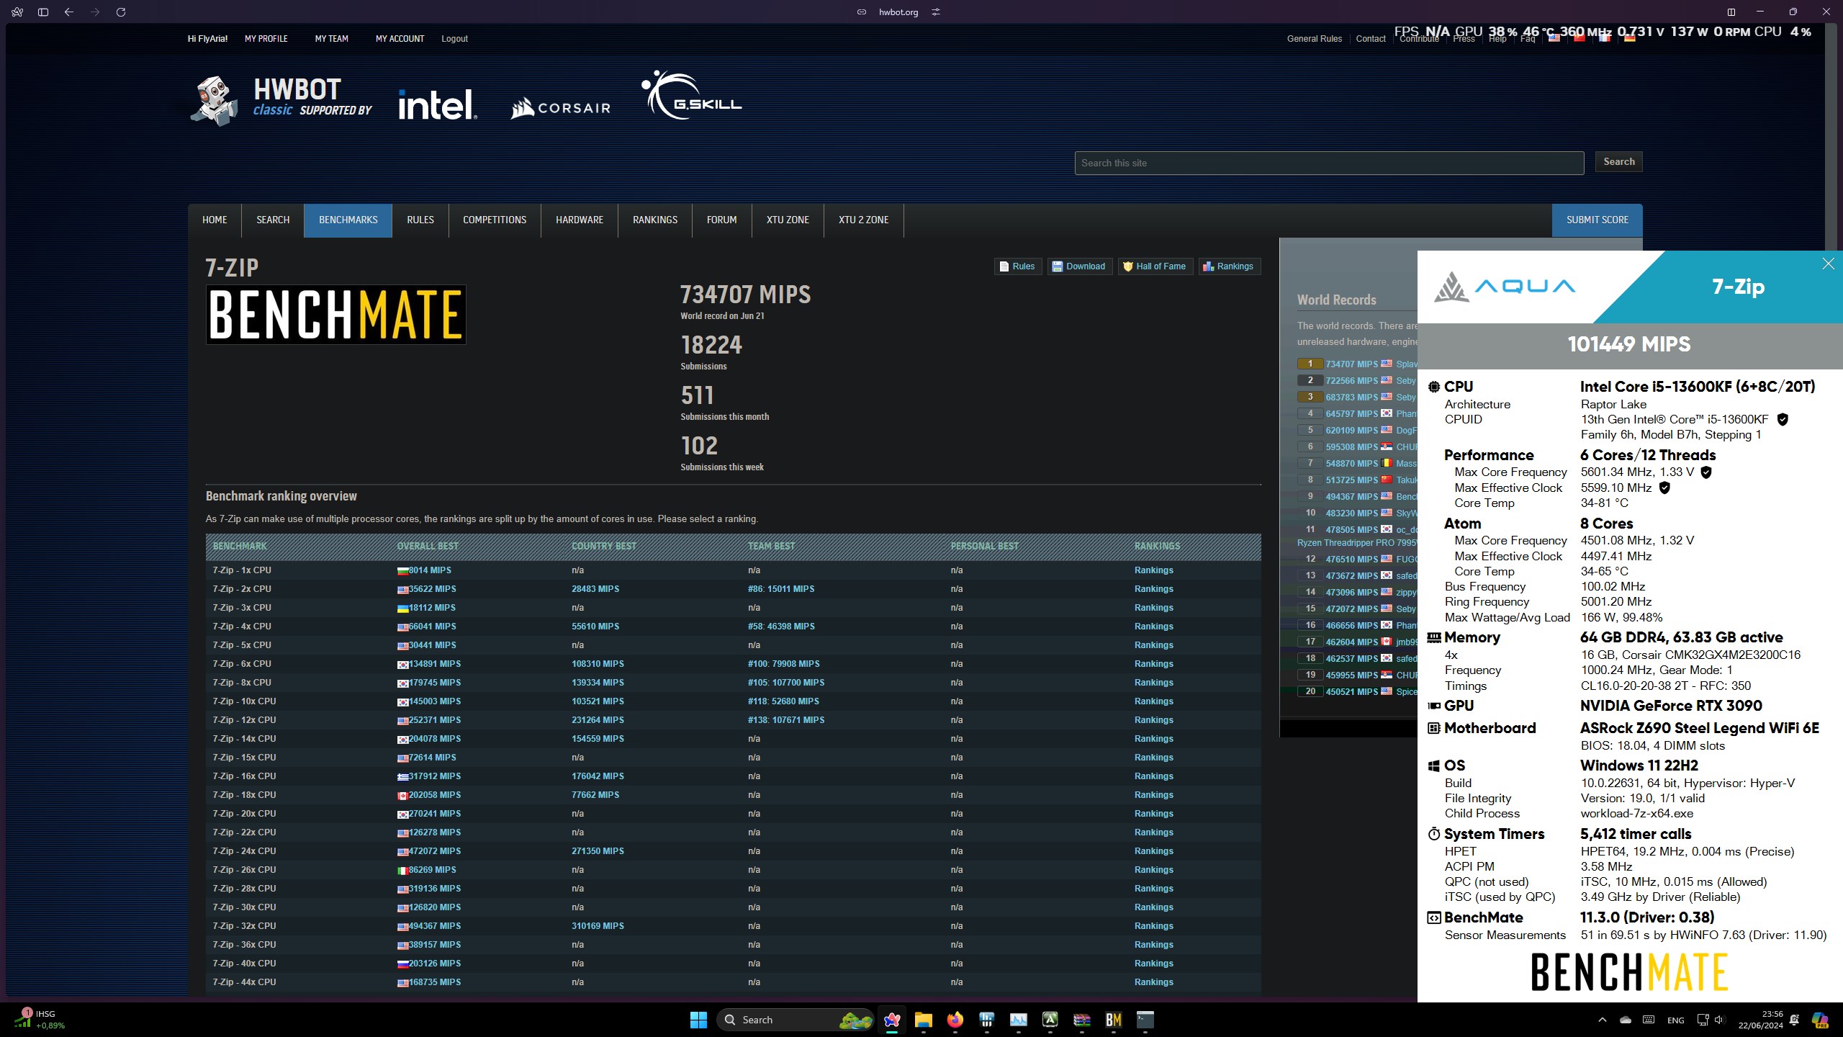Switch site language to French flag
Image resolution: width=1843 pixels, height=1037 pixels.
pos(1605,39)
